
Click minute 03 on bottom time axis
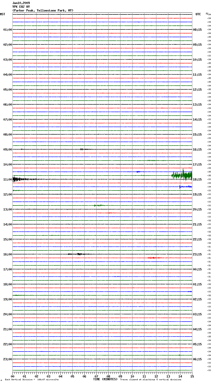[48, 376]
